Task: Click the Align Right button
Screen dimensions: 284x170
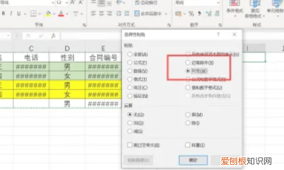Action: pyautogui.click(x=109, y=13)
